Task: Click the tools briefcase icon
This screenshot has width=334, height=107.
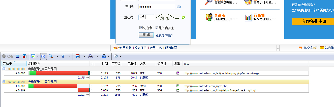Action: pyautogui.click(x=104, y=56)
